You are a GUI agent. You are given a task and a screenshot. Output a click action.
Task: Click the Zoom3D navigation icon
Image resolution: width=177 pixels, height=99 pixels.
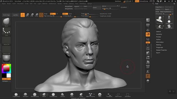pos(148,57)
